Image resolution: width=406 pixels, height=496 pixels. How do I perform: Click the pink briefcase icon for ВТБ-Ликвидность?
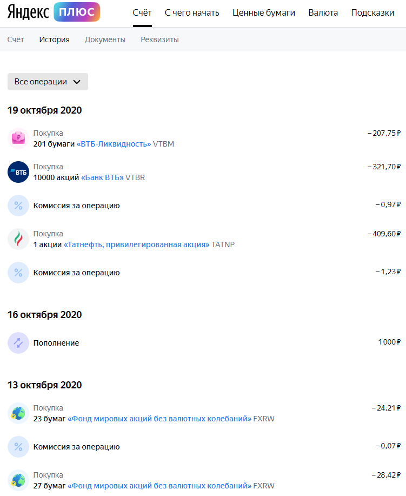tap(18, 138)
